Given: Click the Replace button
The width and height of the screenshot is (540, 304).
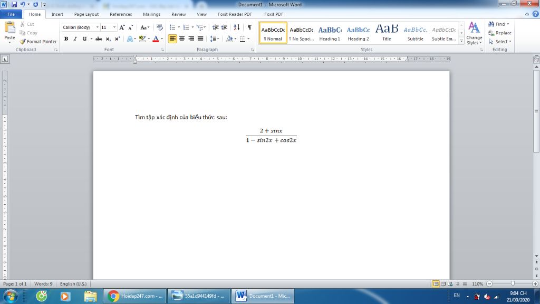Looking at the screenshot, I should pos(499,33).
